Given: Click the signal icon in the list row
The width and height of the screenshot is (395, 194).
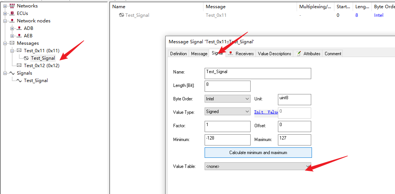Looking at the screenshot, I should [x=122, y=15].
